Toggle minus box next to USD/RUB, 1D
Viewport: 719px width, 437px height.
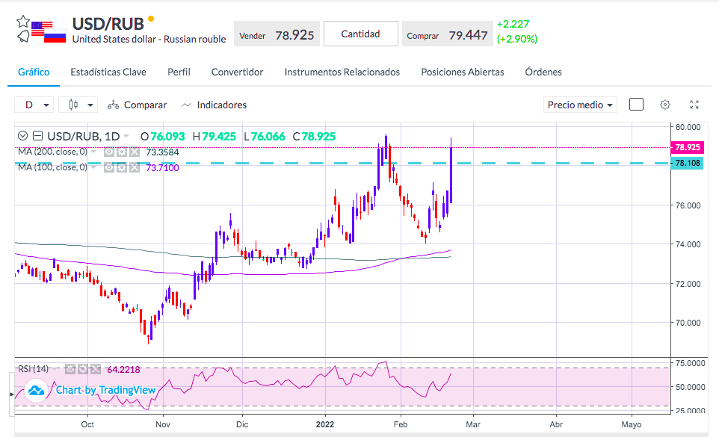click(x=38, y=136)
